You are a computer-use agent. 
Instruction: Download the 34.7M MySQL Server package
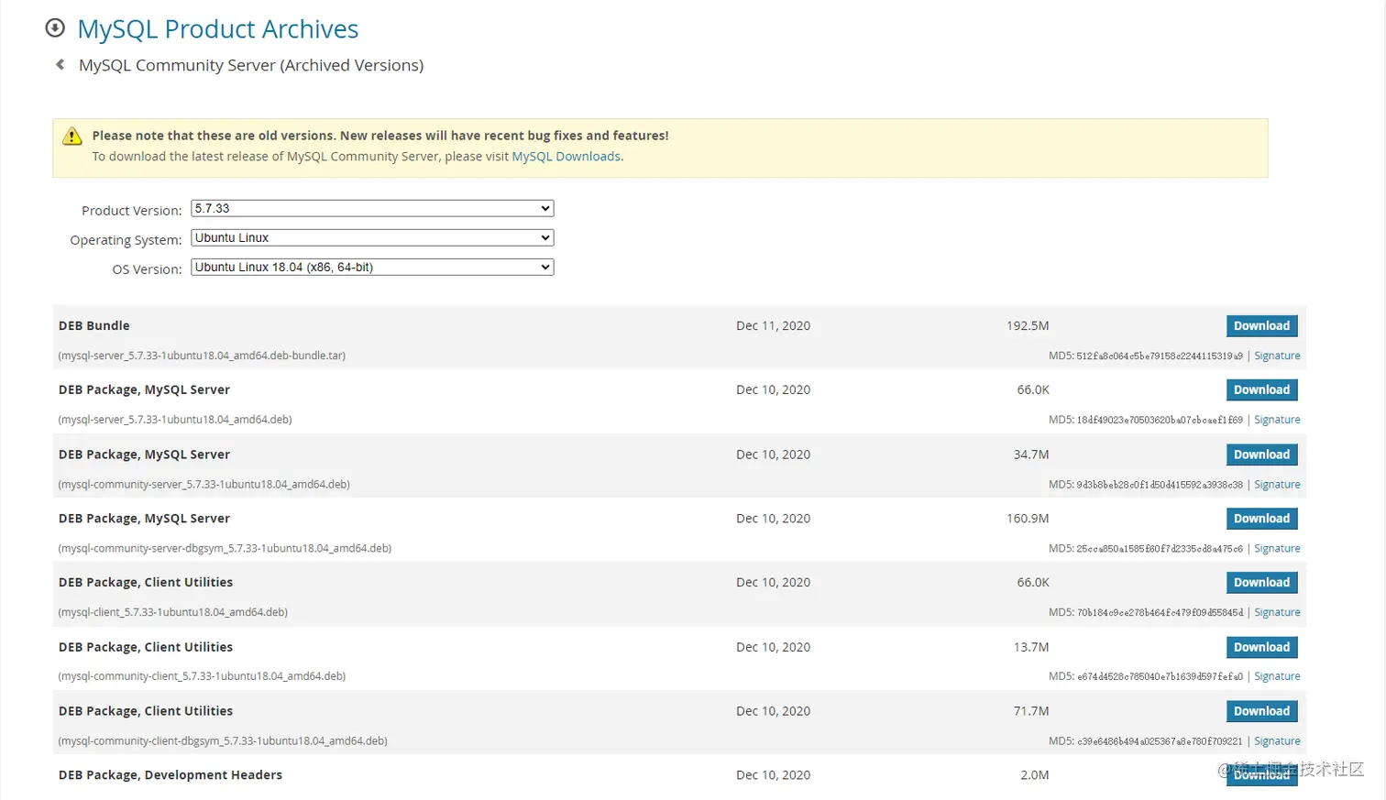(x=1261, y=455)
